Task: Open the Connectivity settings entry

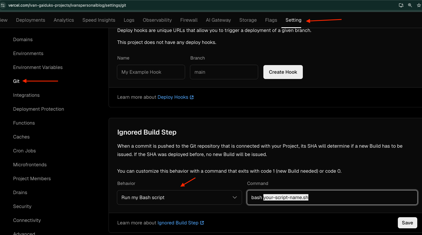Action: tap(27, 220)
